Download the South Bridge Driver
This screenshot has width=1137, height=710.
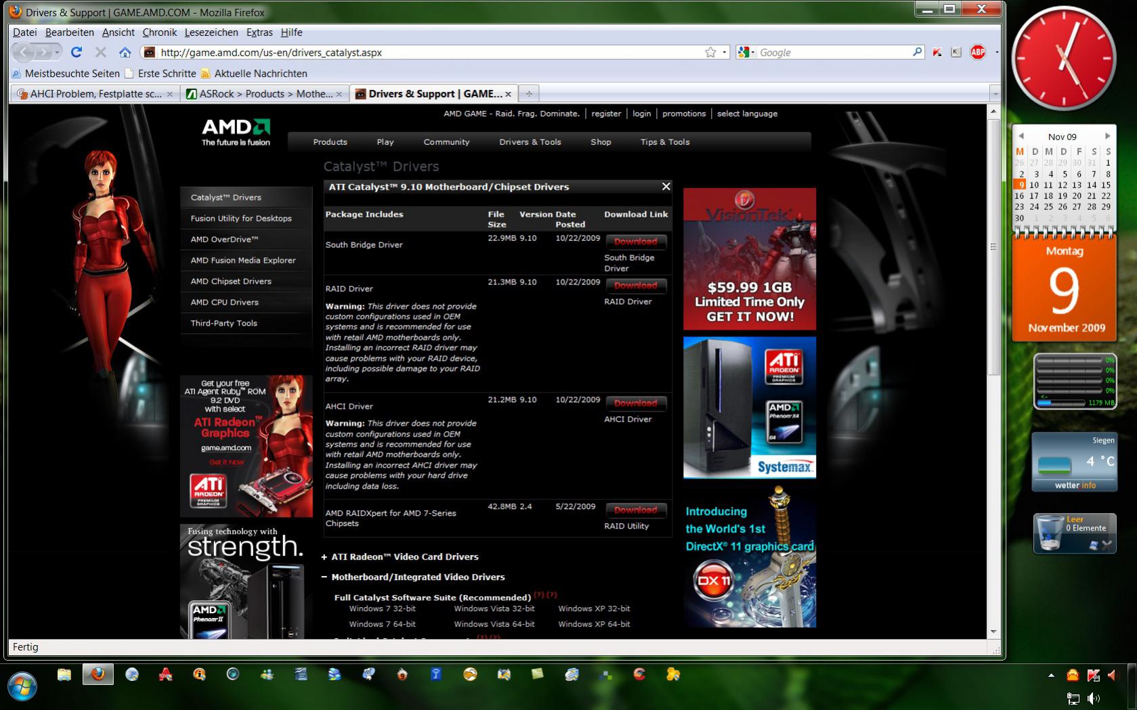[x=636, y=242]
